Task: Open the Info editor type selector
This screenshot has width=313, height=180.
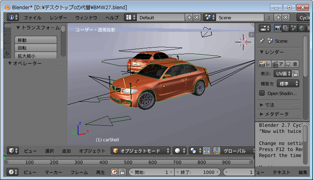Action: tap(13, 17)
